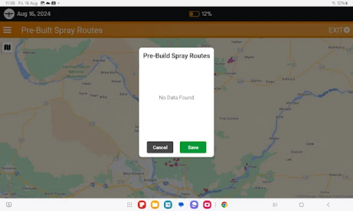This screenshot has width=353, height=211.
Task: Launch the red app in taskbar
Action: [x=142, y=205]
